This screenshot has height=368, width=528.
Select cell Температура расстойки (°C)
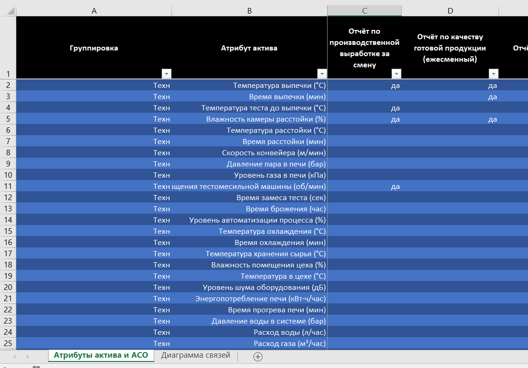250,130
